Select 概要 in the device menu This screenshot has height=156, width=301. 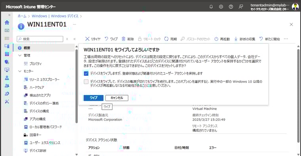click(x=44, y=48)
